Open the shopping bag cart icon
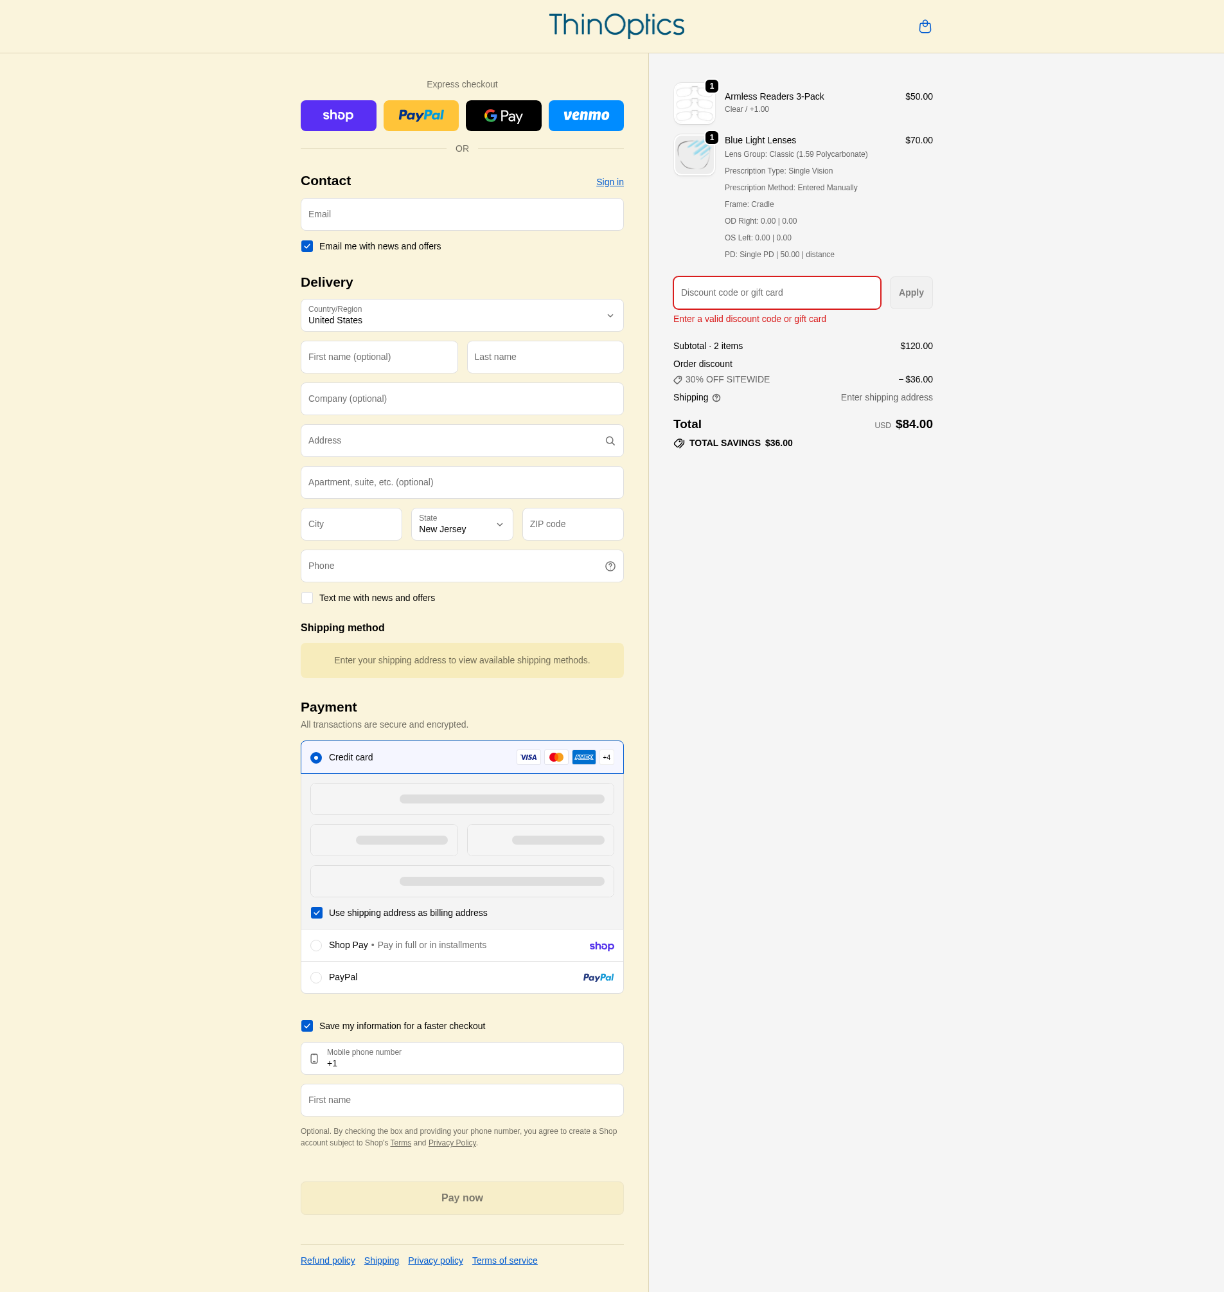 (x=925, y=27)
